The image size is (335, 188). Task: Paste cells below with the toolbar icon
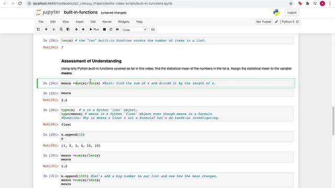pyautogui.click(x=68, y=29)
